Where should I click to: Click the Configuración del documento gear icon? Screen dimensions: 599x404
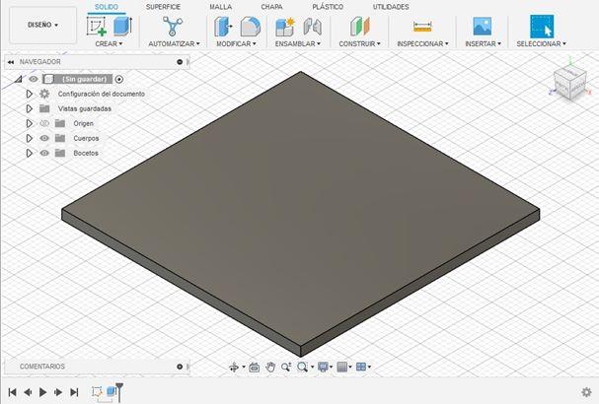pos(44,94)
